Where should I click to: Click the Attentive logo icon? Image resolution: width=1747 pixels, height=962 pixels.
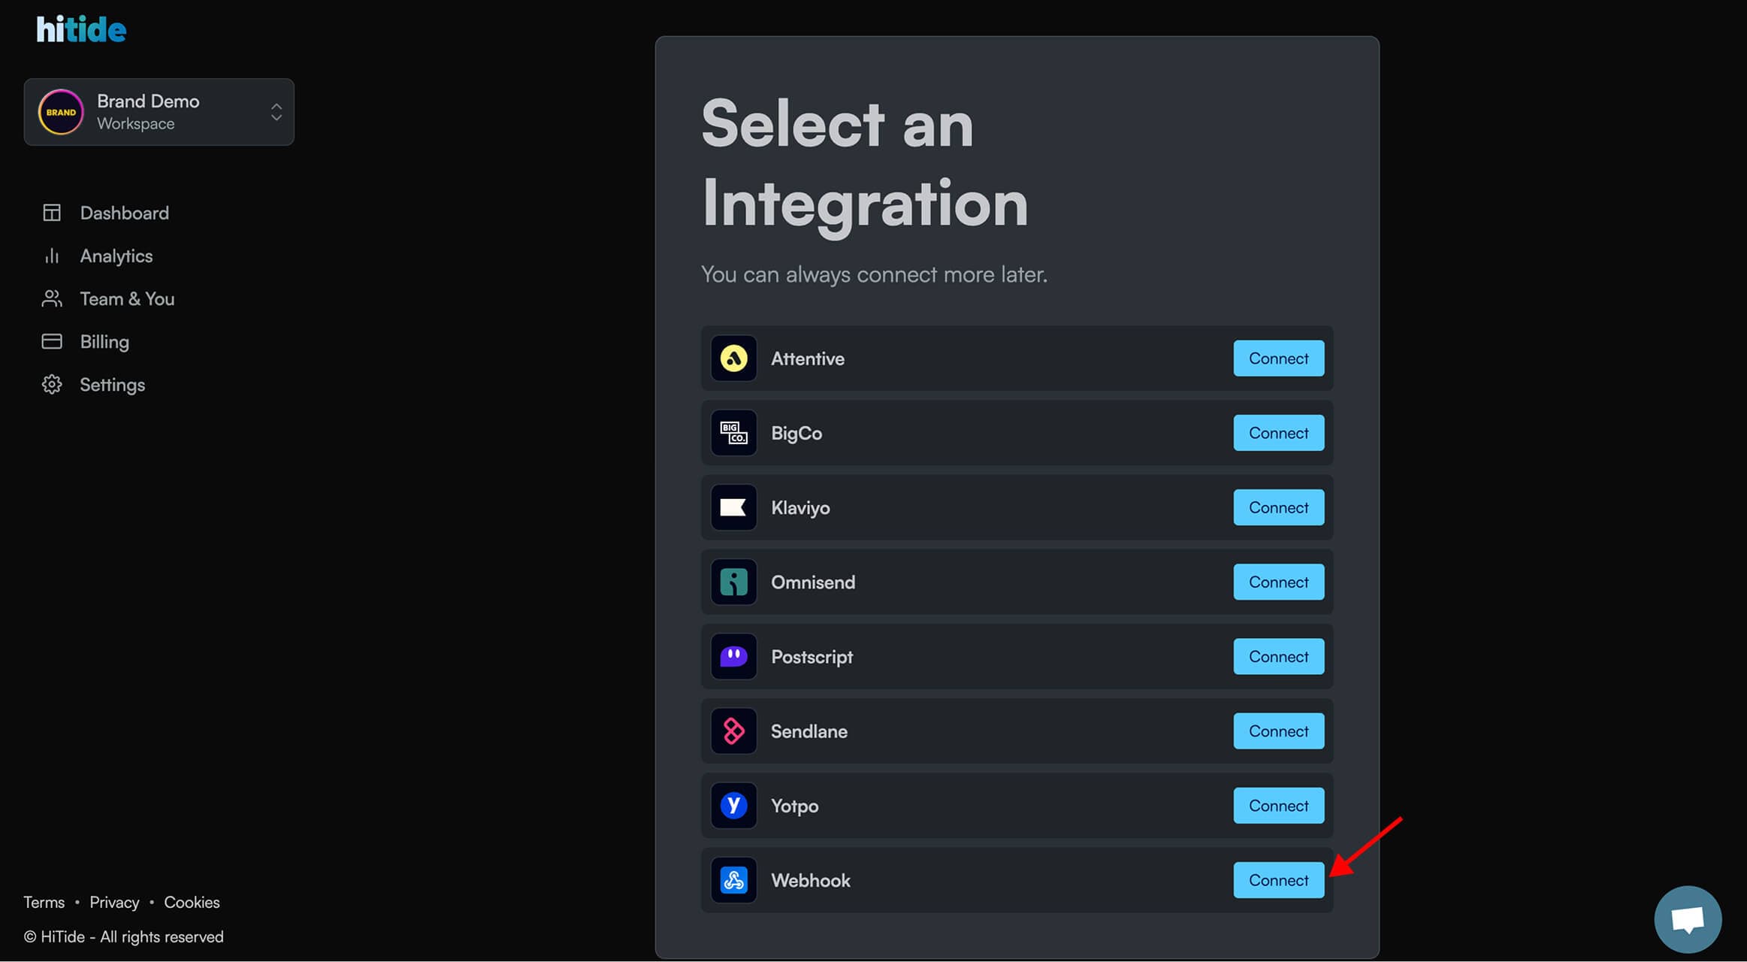[733, 358]
